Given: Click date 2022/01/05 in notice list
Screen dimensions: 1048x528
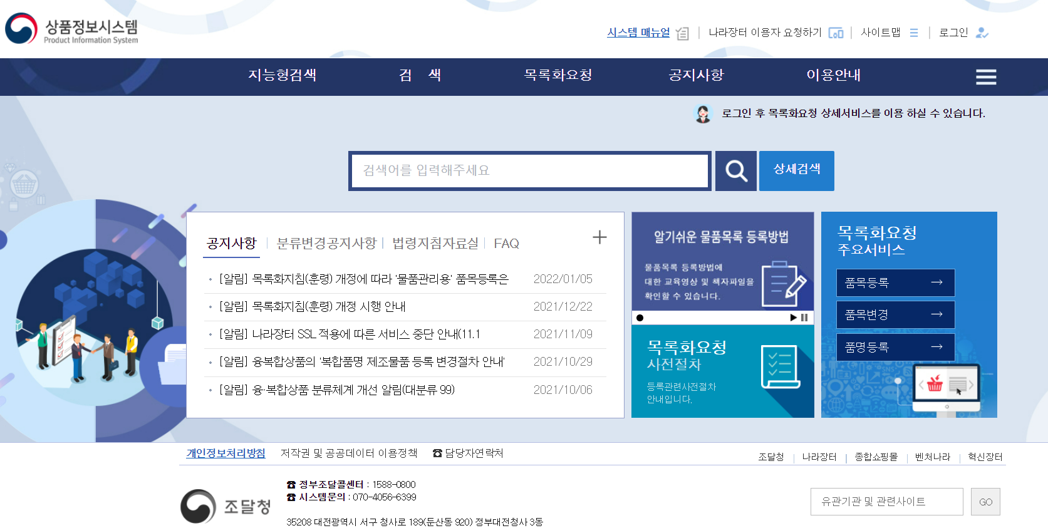Looking at the screenshot, I should click(x=563, y=279).
